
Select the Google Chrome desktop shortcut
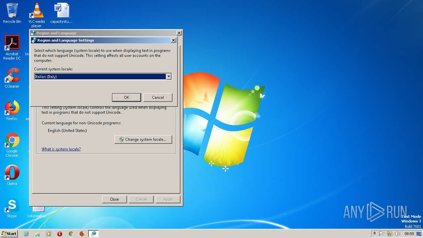[x=12, y=145]
